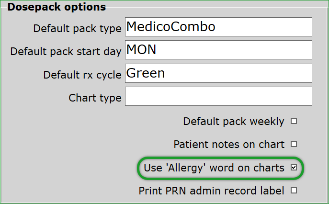Click the 'Patient notes on chart' label text
This screenshot has height=204, width=329.
click(x=228, y=144)
